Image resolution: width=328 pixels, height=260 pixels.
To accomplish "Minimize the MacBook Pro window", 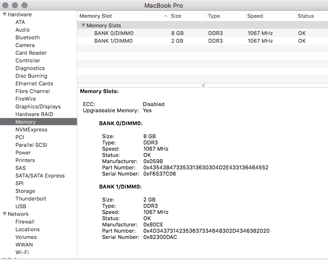I will pos(15,5).
